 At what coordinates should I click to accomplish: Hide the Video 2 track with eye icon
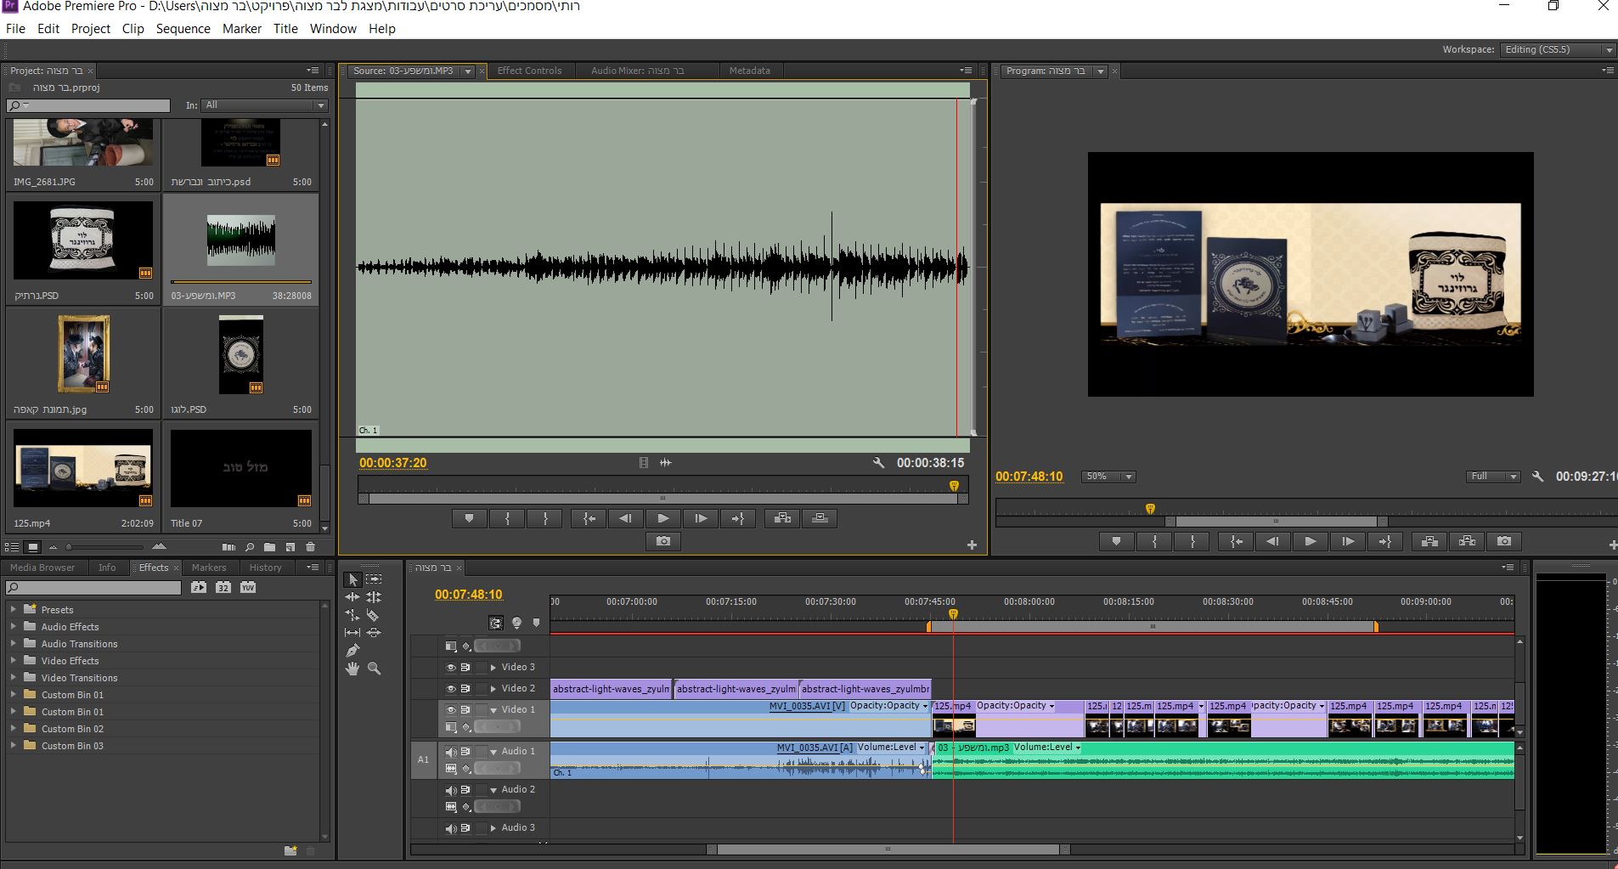coord(451,689)
